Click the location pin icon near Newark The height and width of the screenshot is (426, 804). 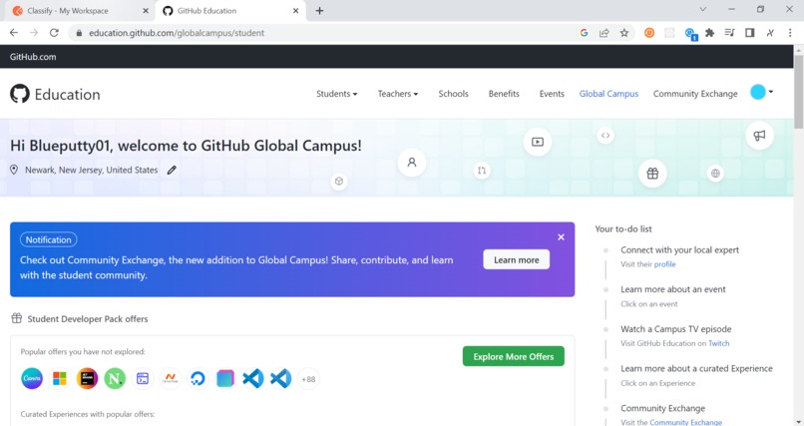coord(14,170)
